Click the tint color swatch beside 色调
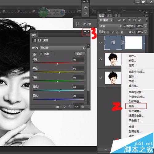 (53, 54)
